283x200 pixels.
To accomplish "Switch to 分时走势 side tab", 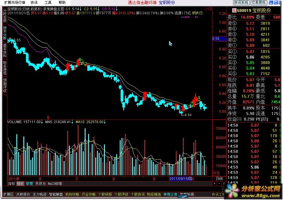I will coord(5,15).
